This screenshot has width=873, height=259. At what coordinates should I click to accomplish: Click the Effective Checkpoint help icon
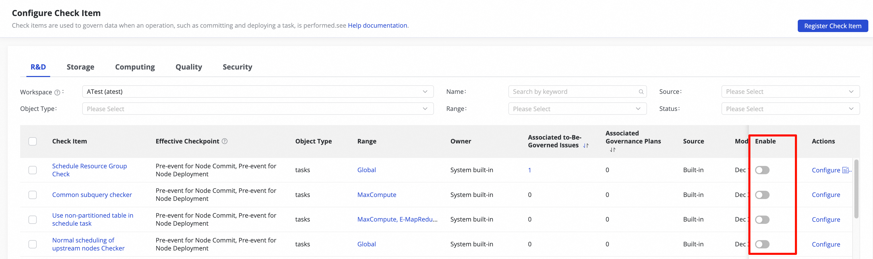pyautogui.click(x=224, y=141)
